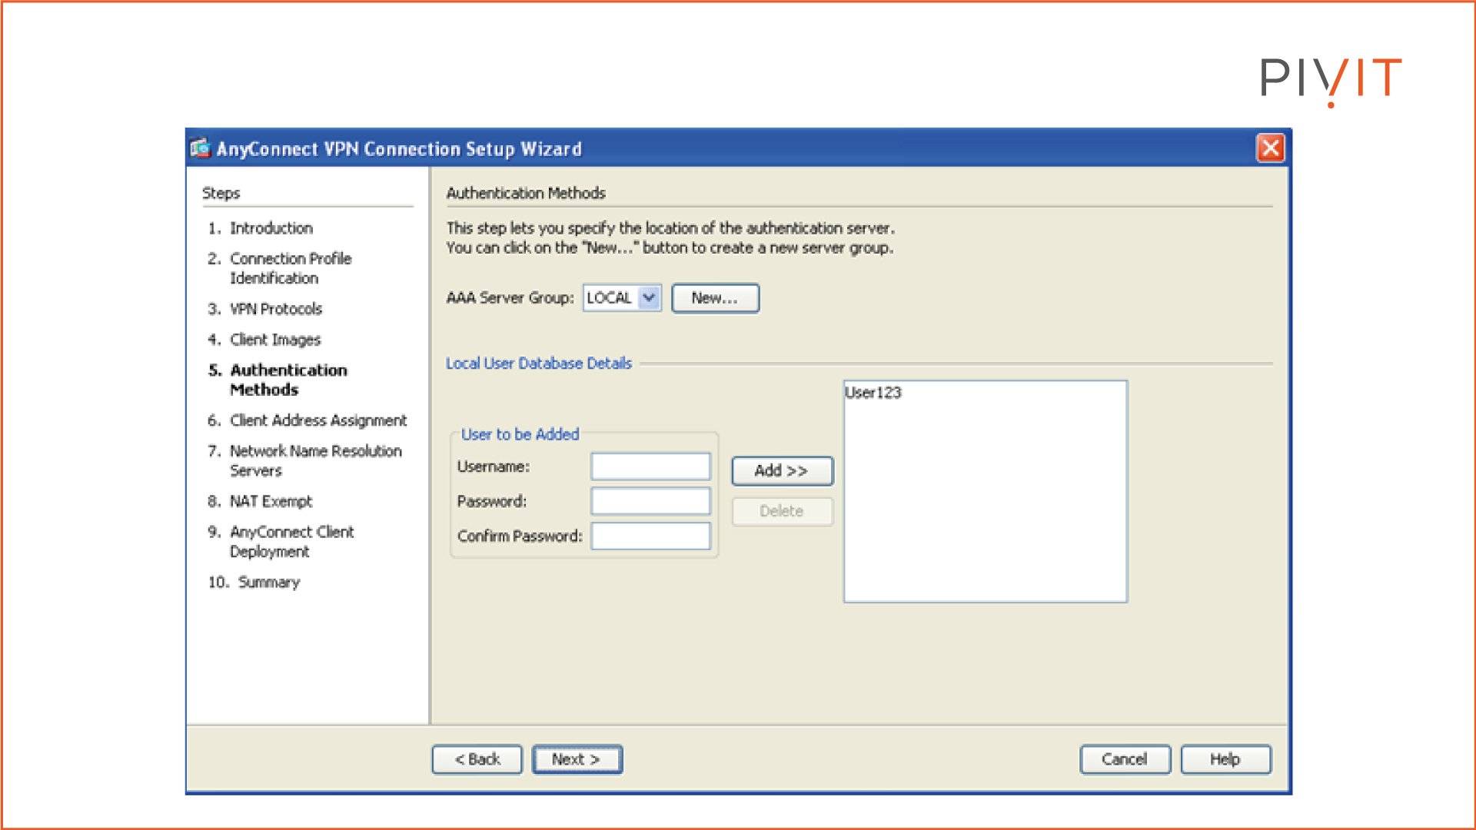Select step 3 VPN Protocols
The image size is (1476, 830).
(x=276, y=309)
